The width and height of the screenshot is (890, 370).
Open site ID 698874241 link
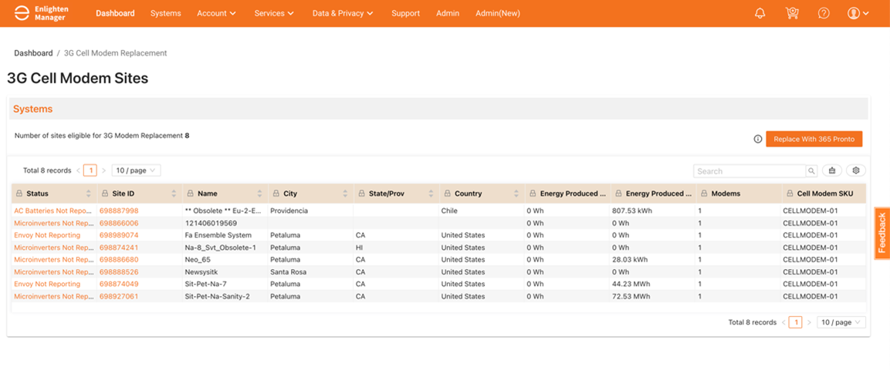tap(119, 247)
